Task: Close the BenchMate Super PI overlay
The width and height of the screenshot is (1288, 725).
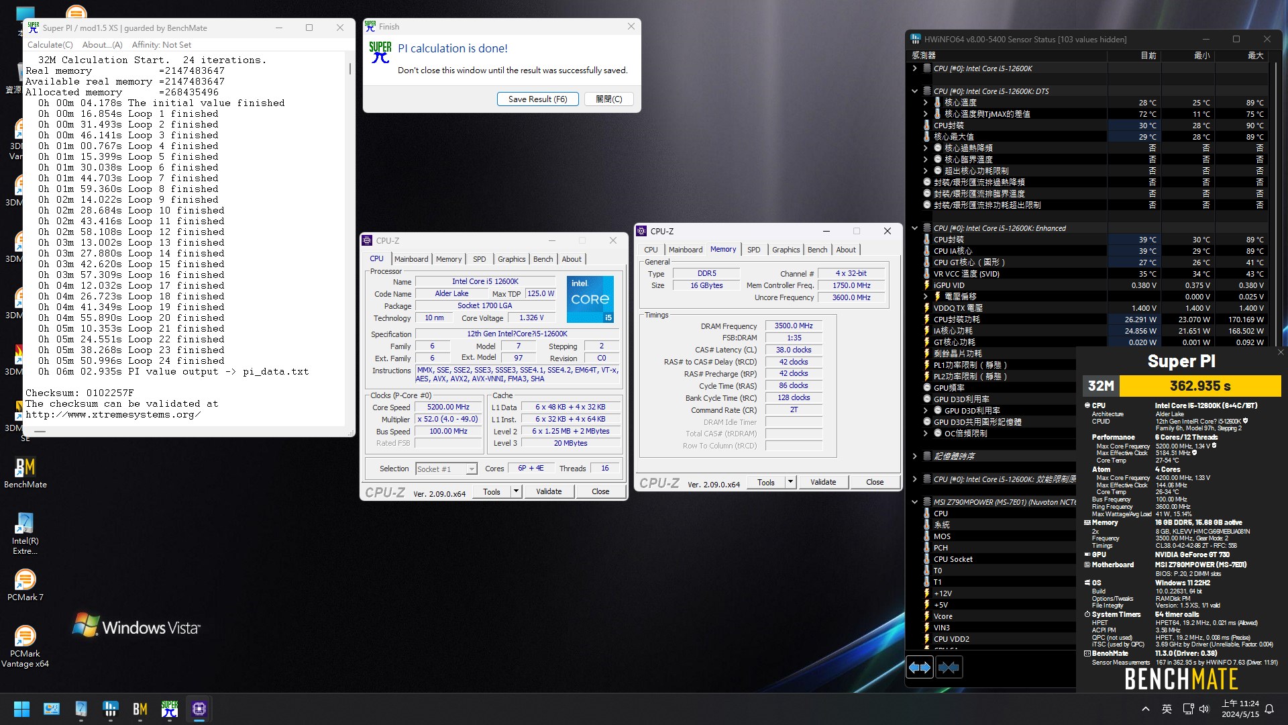Action: 1281,352
